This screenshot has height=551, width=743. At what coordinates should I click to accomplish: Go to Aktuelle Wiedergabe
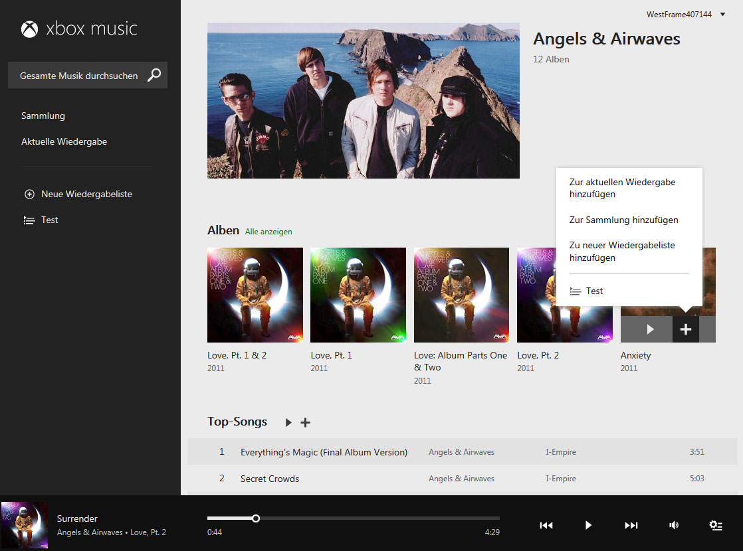tap(64, 141)
